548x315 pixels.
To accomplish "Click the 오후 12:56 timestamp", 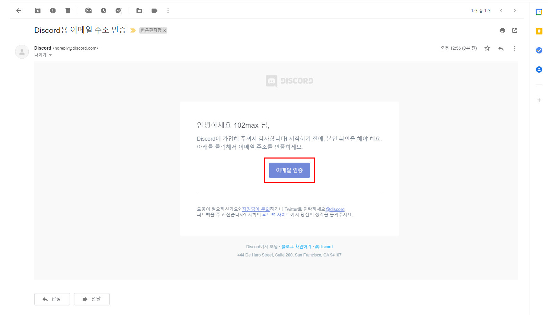I will [x=459, y=48].
